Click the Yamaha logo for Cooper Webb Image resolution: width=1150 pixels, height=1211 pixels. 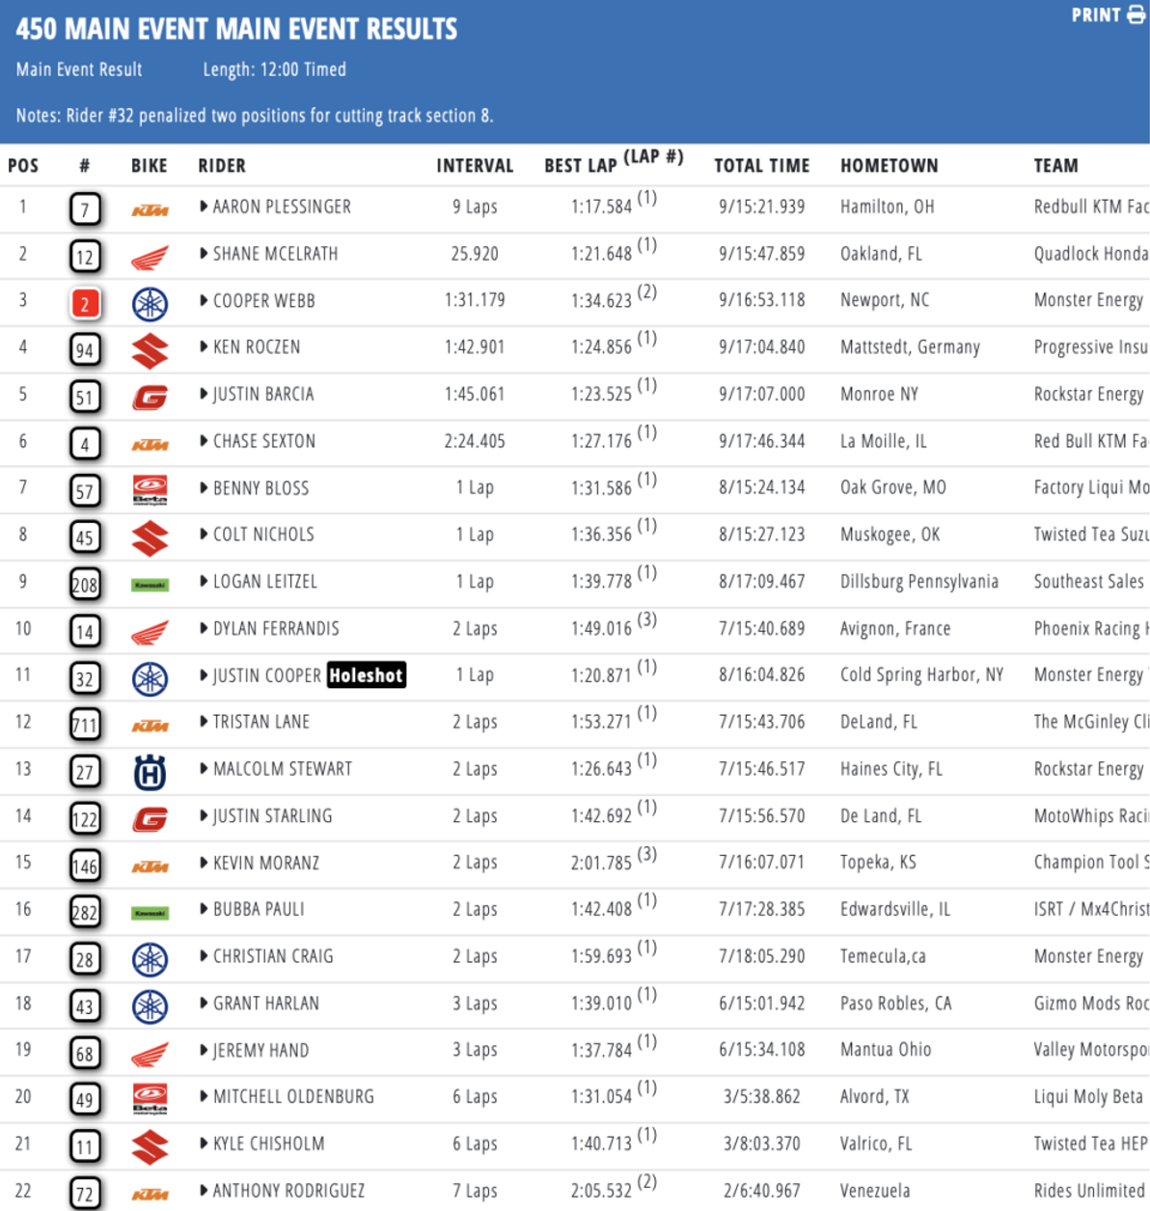click(x=150, y=304)
